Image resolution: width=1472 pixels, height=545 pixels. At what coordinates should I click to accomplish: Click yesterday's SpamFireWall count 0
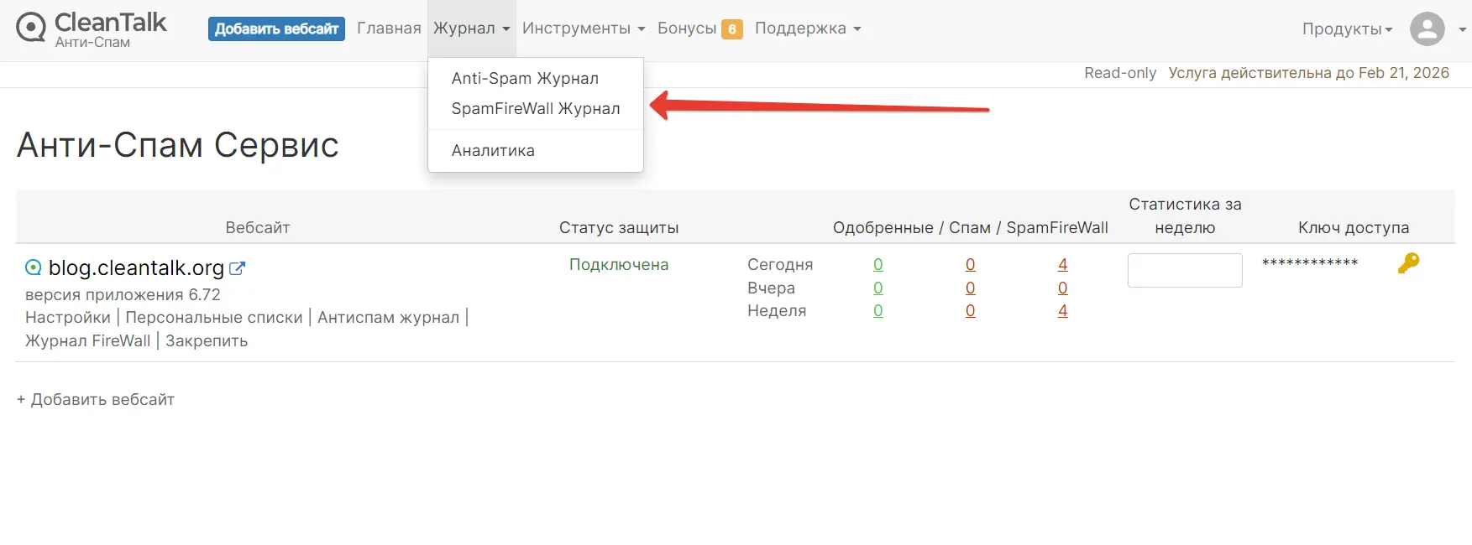click(x=1063, y=288)
